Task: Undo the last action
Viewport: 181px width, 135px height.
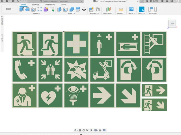Action: (18, 1)
